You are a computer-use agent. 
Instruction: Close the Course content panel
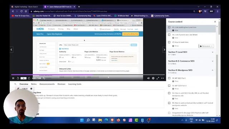(x=215, y=21)
